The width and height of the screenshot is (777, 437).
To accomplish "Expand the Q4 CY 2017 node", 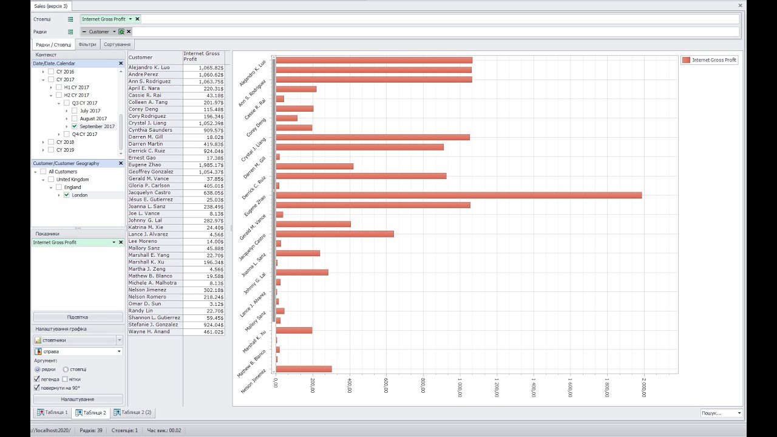I will pos(59,134).
